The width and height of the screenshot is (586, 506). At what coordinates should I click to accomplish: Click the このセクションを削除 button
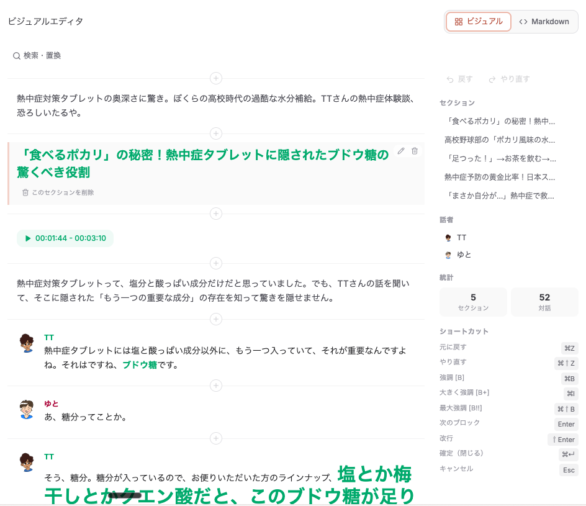(59, 192)
